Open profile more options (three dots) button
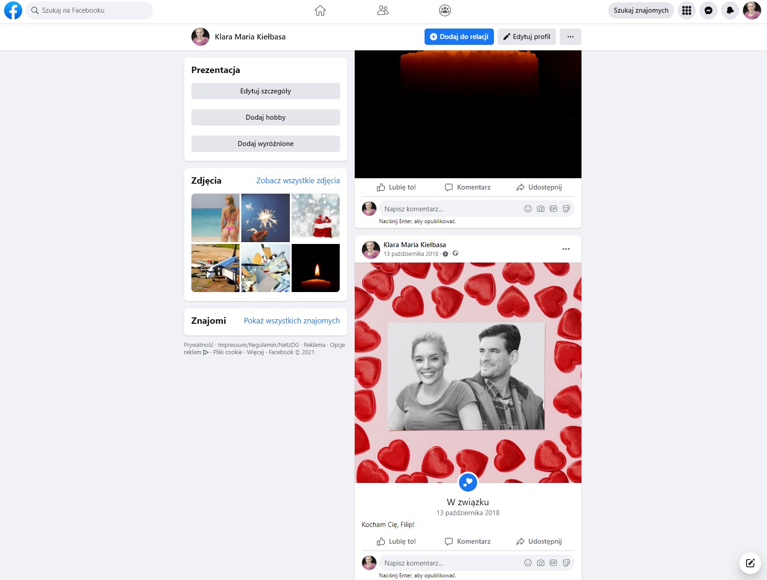 pos(570,37)
